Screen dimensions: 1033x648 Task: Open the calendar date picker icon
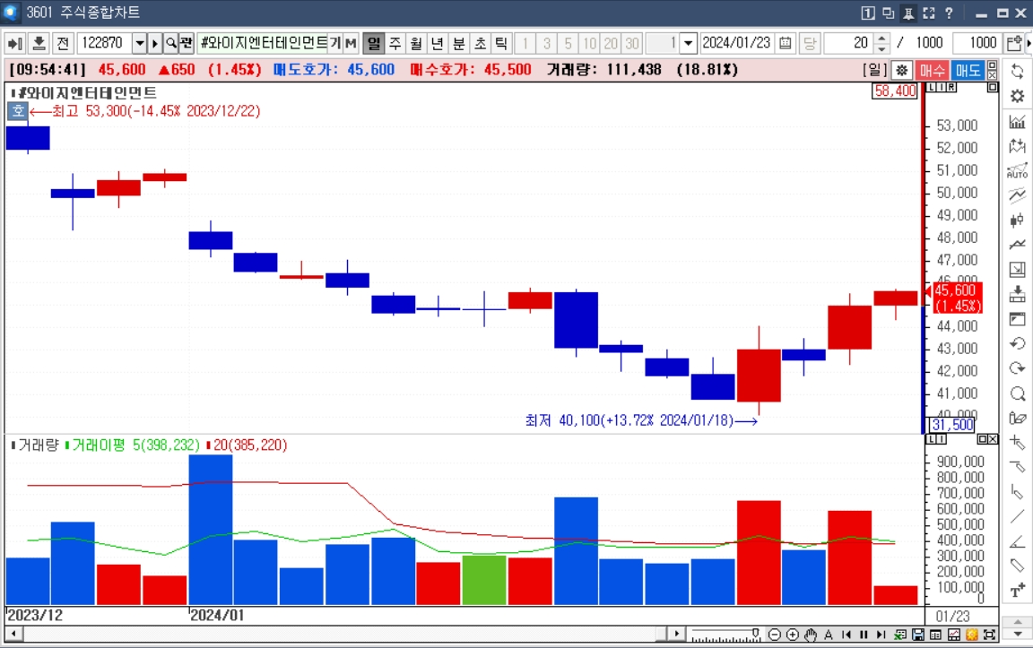click(x=786, y=43)
